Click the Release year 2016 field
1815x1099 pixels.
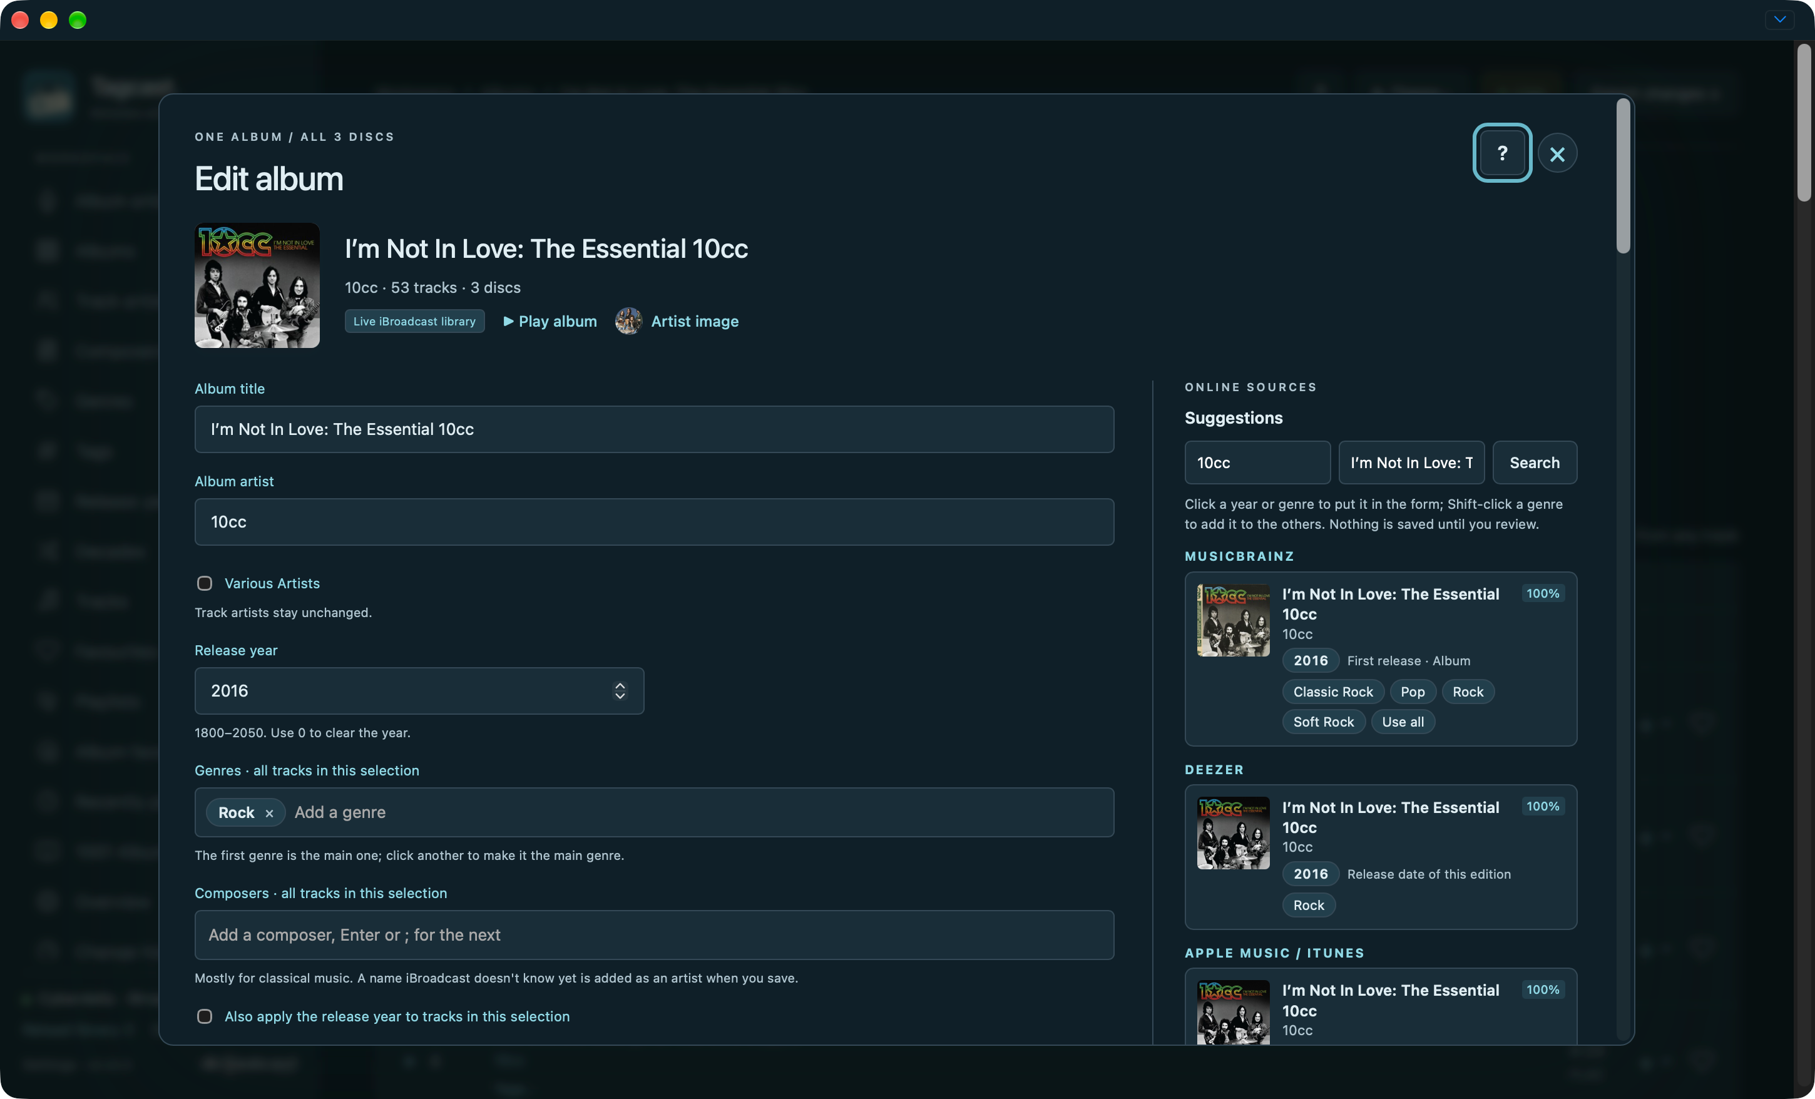click(x=419, y=691)
